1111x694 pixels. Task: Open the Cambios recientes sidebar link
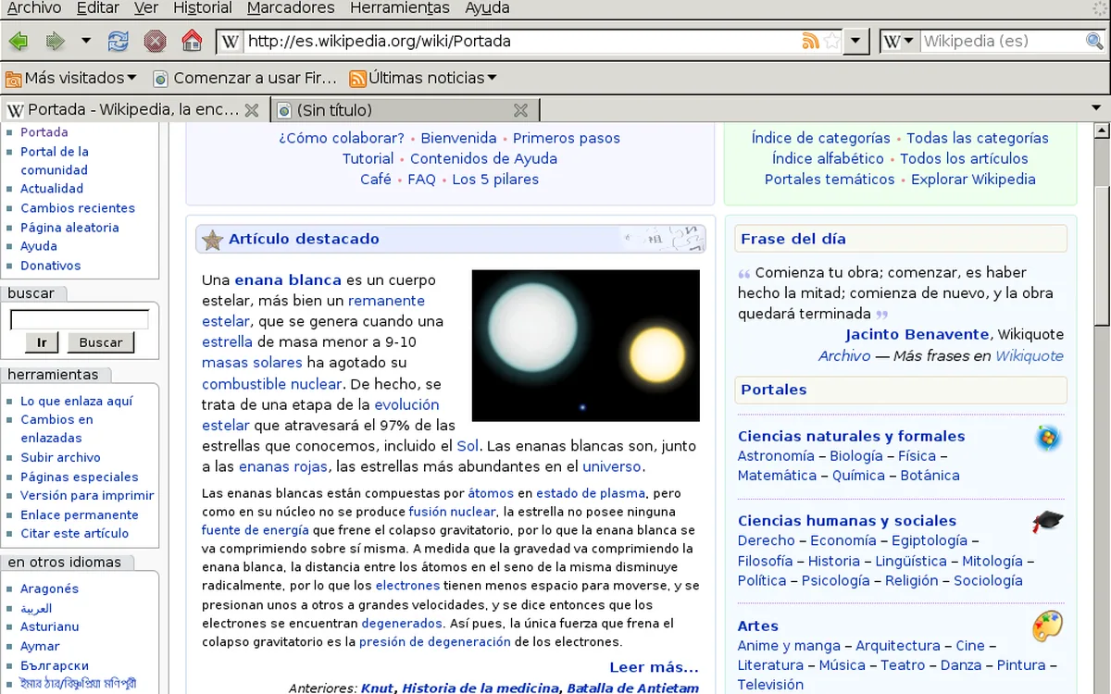(x=78, y=208)
